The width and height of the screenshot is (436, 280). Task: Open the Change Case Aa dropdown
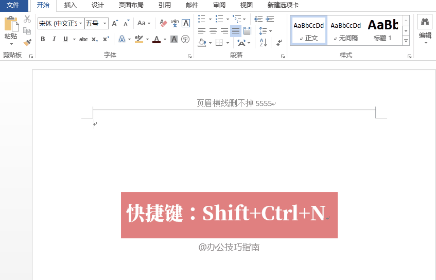pyautogui.click(x=144, y=23)
